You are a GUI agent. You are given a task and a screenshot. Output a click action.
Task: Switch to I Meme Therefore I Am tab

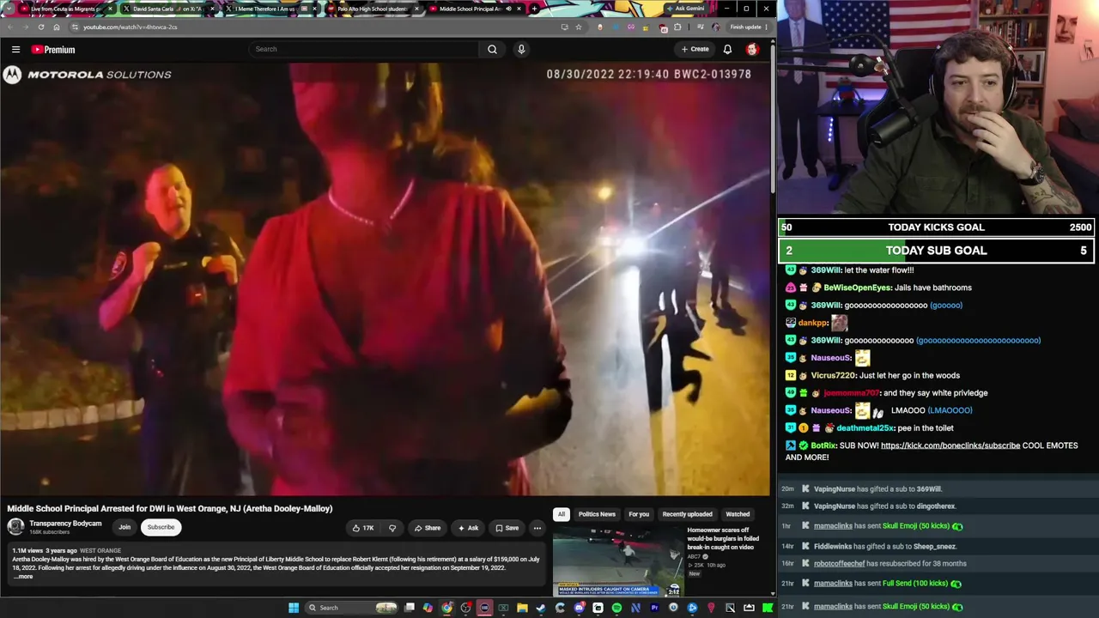click(x=270, y=9)
